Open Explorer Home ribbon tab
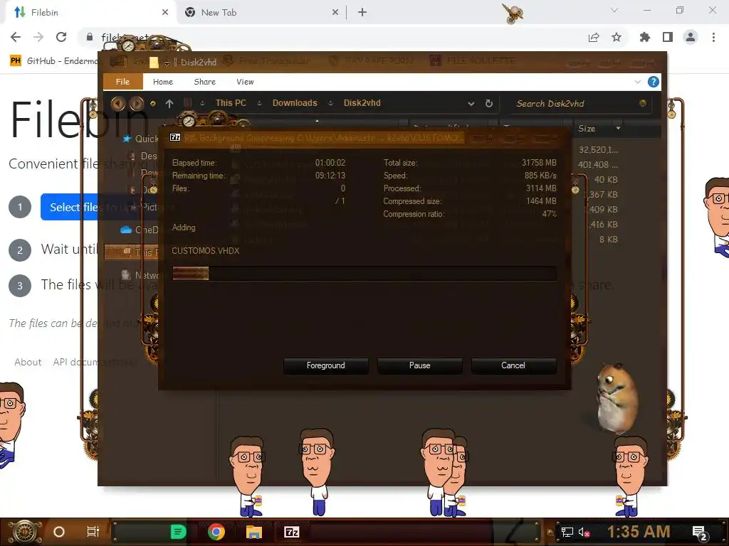 click(163, 82)
